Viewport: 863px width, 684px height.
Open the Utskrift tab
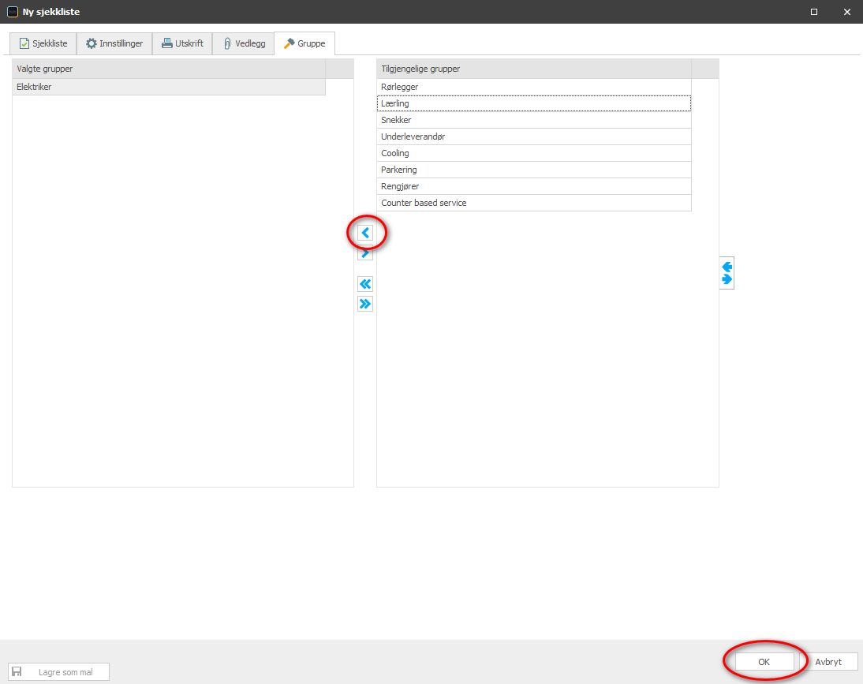182,43
